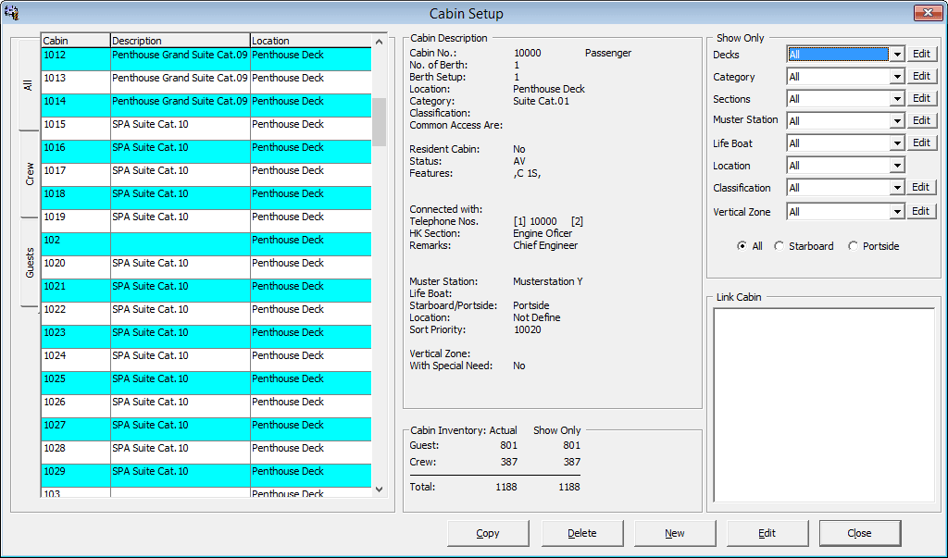Open the Muster Station dropdown
The image size is (948, 558).
(899, 120)
